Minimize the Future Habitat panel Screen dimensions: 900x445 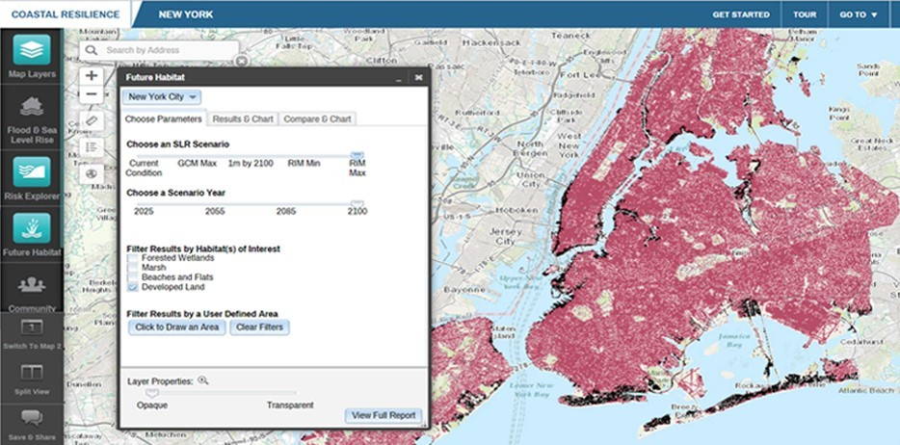pyautogui.click(x=398, y=77)
